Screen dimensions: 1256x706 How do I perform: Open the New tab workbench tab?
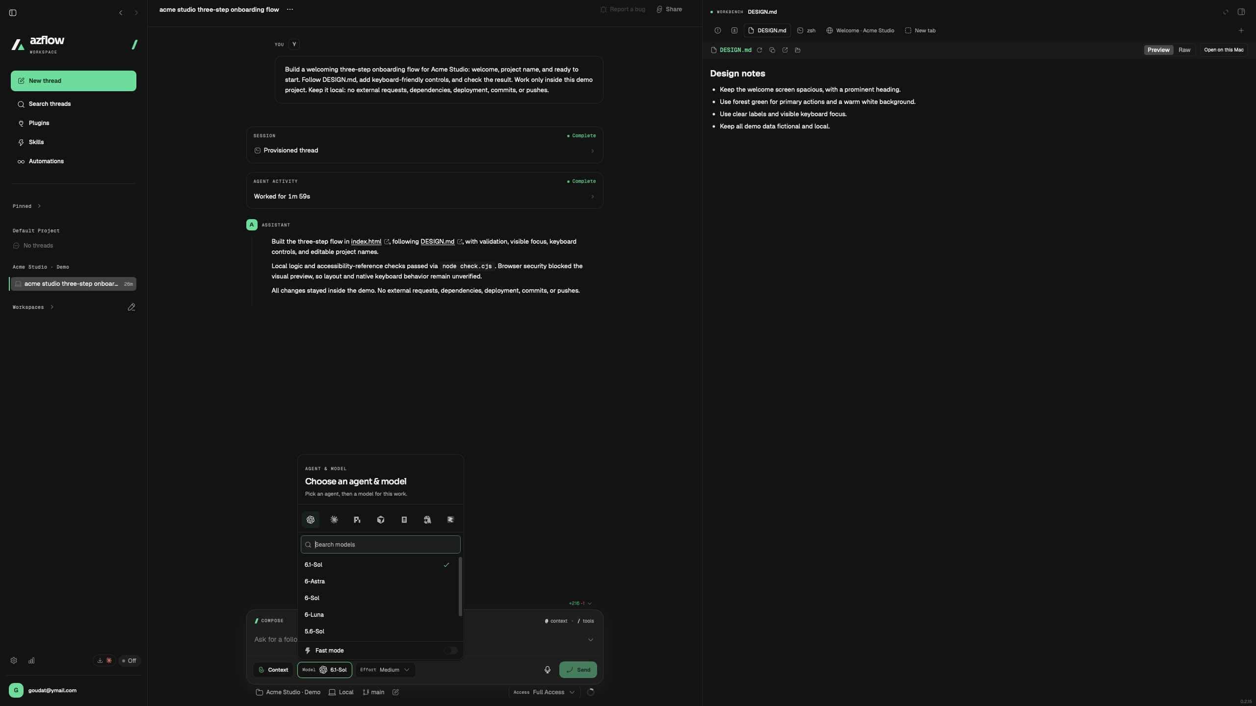[x=920, y=30]
